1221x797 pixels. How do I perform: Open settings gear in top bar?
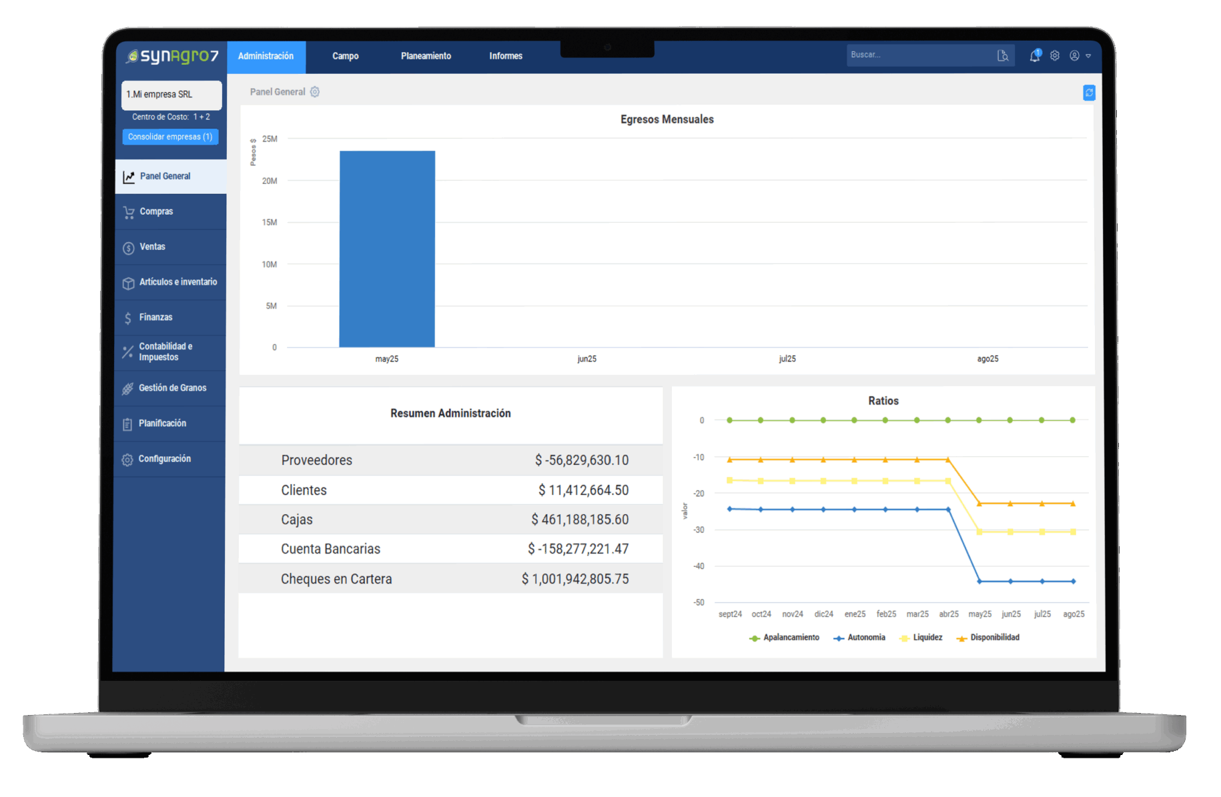click(x=1055, y=56)
